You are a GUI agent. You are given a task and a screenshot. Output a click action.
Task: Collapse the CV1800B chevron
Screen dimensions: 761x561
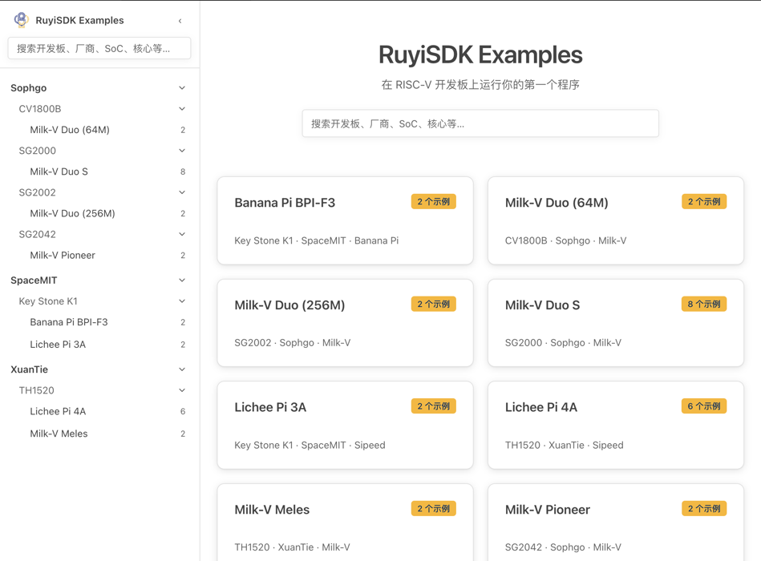pos(182,109)
